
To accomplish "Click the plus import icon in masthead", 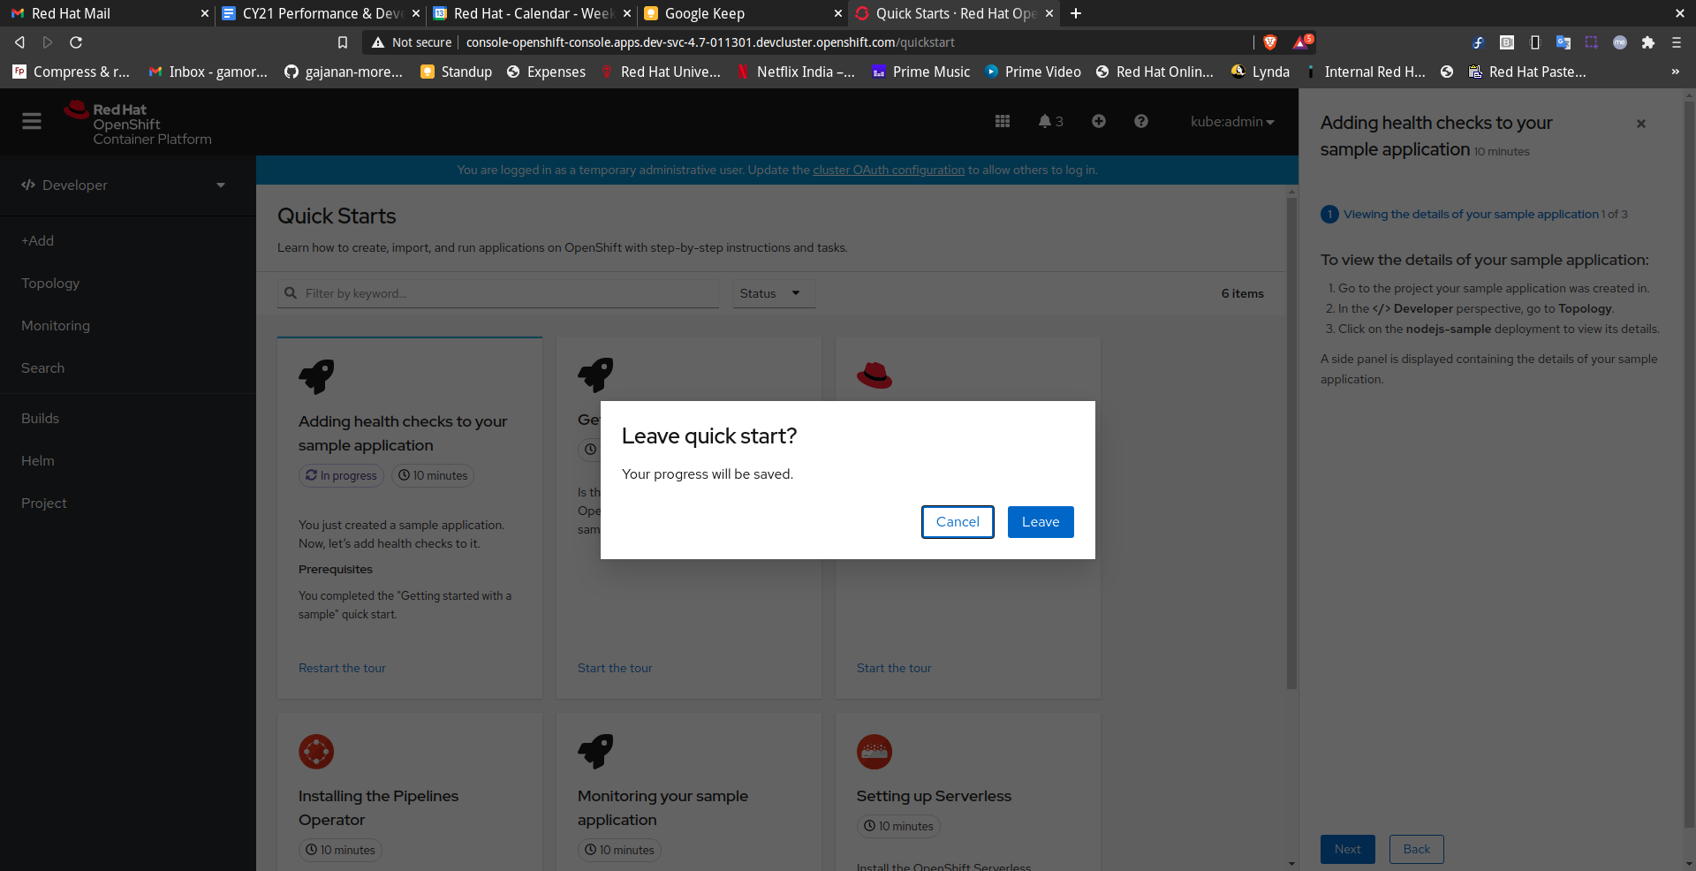I will click(x=1099, y=121).
